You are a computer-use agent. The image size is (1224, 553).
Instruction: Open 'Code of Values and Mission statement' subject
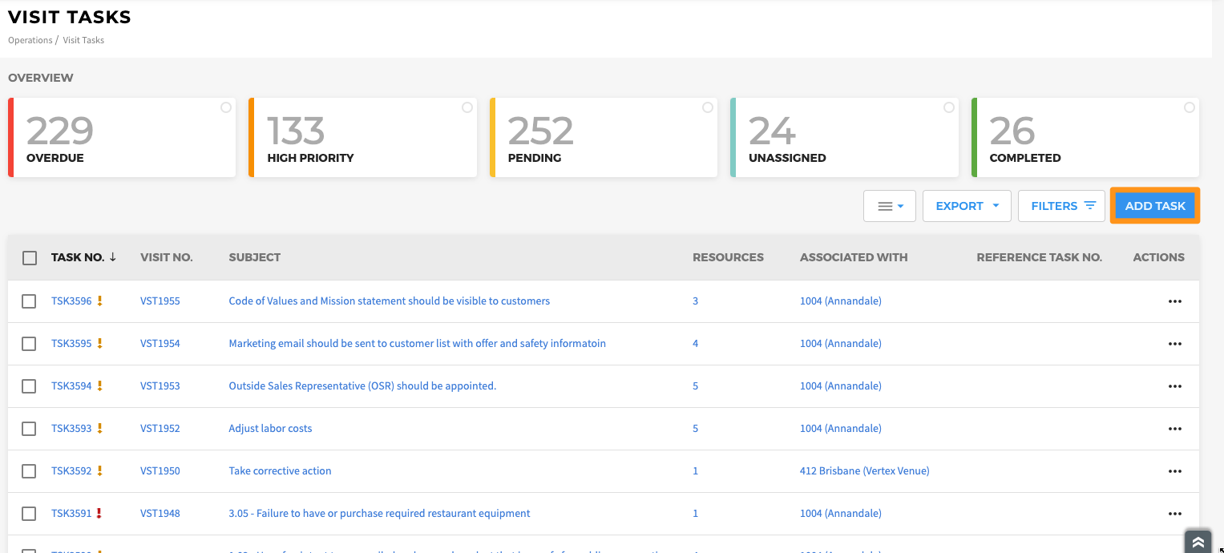(x=390, y=301)
